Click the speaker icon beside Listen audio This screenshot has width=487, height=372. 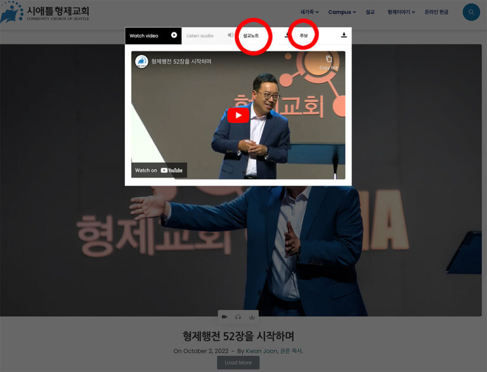(x=230, y=35)
